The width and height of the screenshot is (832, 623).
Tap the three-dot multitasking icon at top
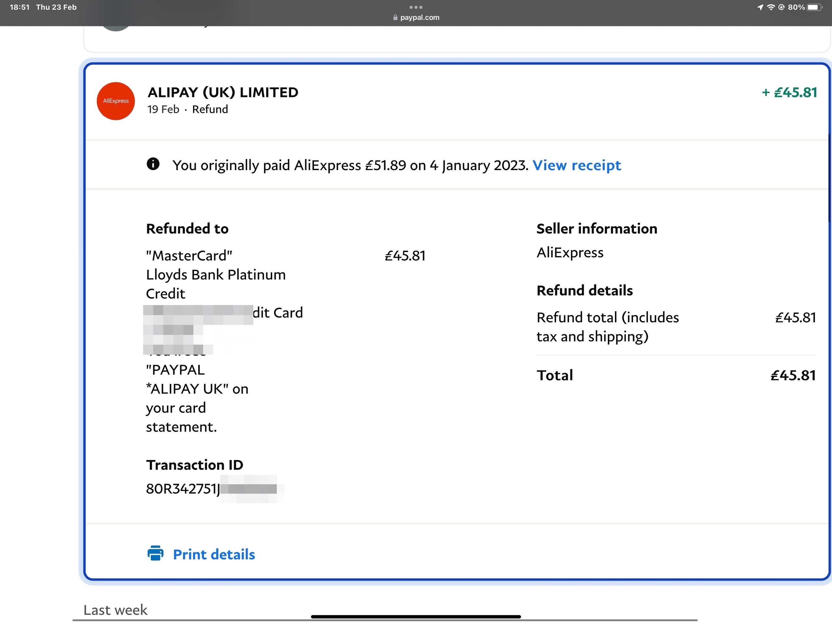(x=416, y=7)
